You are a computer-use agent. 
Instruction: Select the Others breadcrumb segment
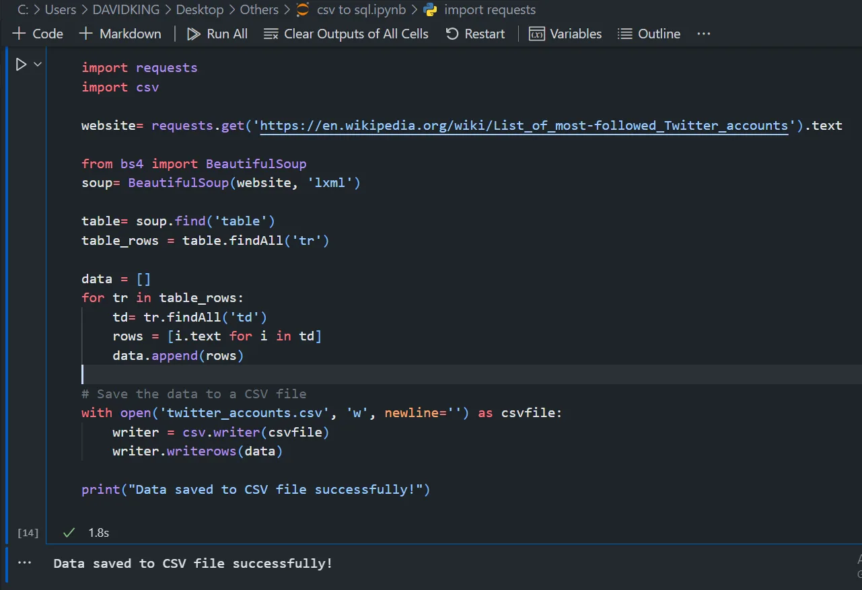[x=259, y=10]
